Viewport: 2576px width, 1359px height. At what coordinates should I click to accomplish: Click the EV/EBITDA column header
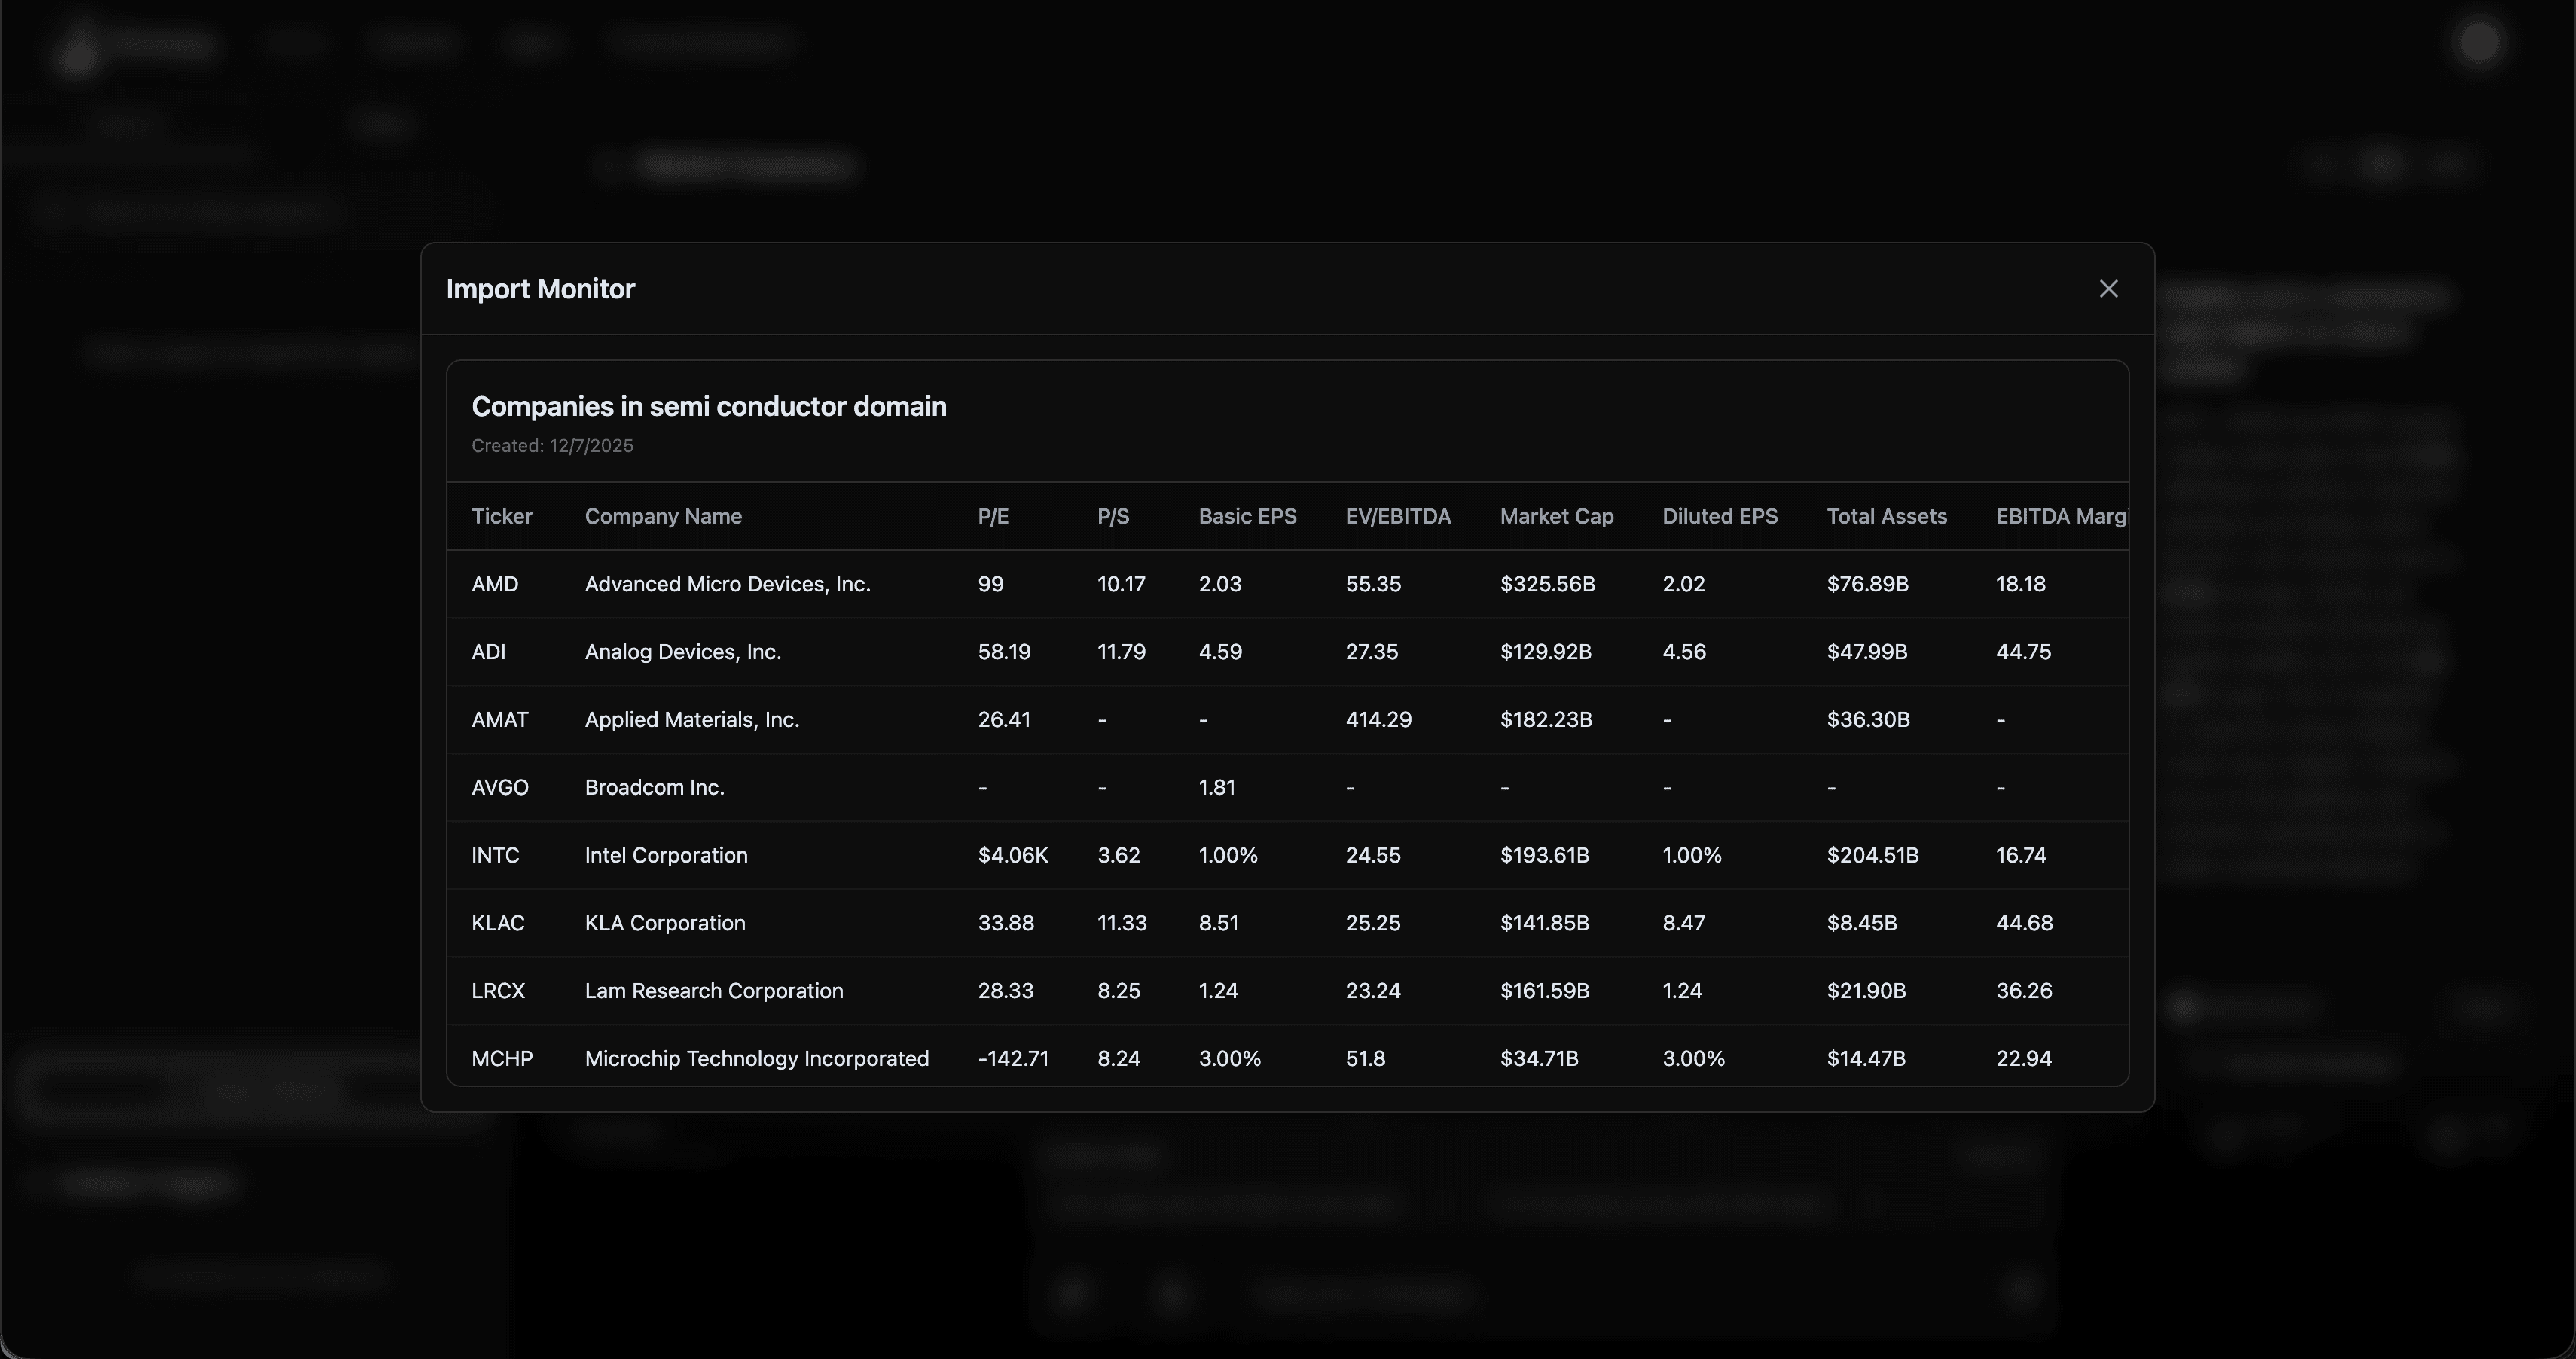click(x=1397, y=516)
